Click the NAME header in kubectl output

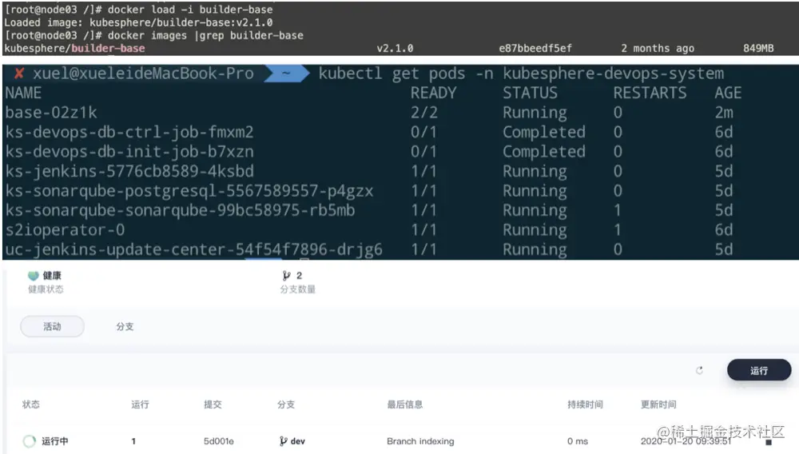point(23,93)
